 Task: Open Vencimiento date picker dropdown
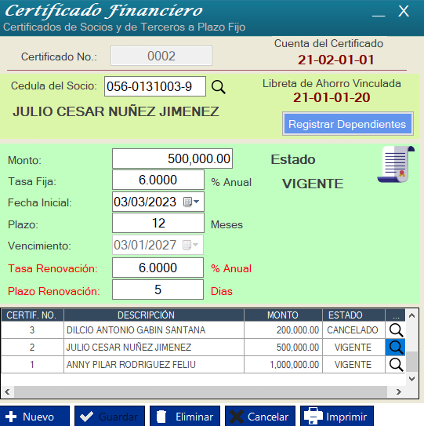[190, 245]
